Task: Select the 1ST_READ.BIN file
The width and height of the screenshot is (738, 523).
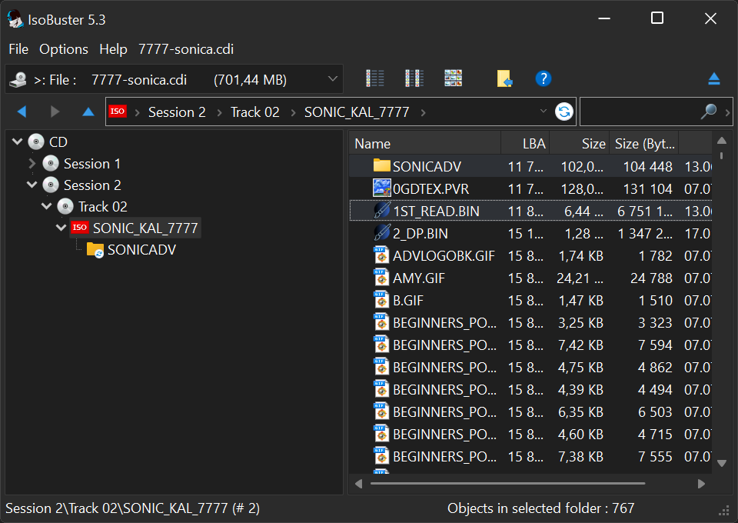Action: click(436, 211)
